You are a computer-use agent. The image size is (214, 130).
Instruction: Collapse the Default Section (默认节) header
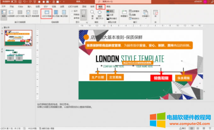tap(2, 27)
